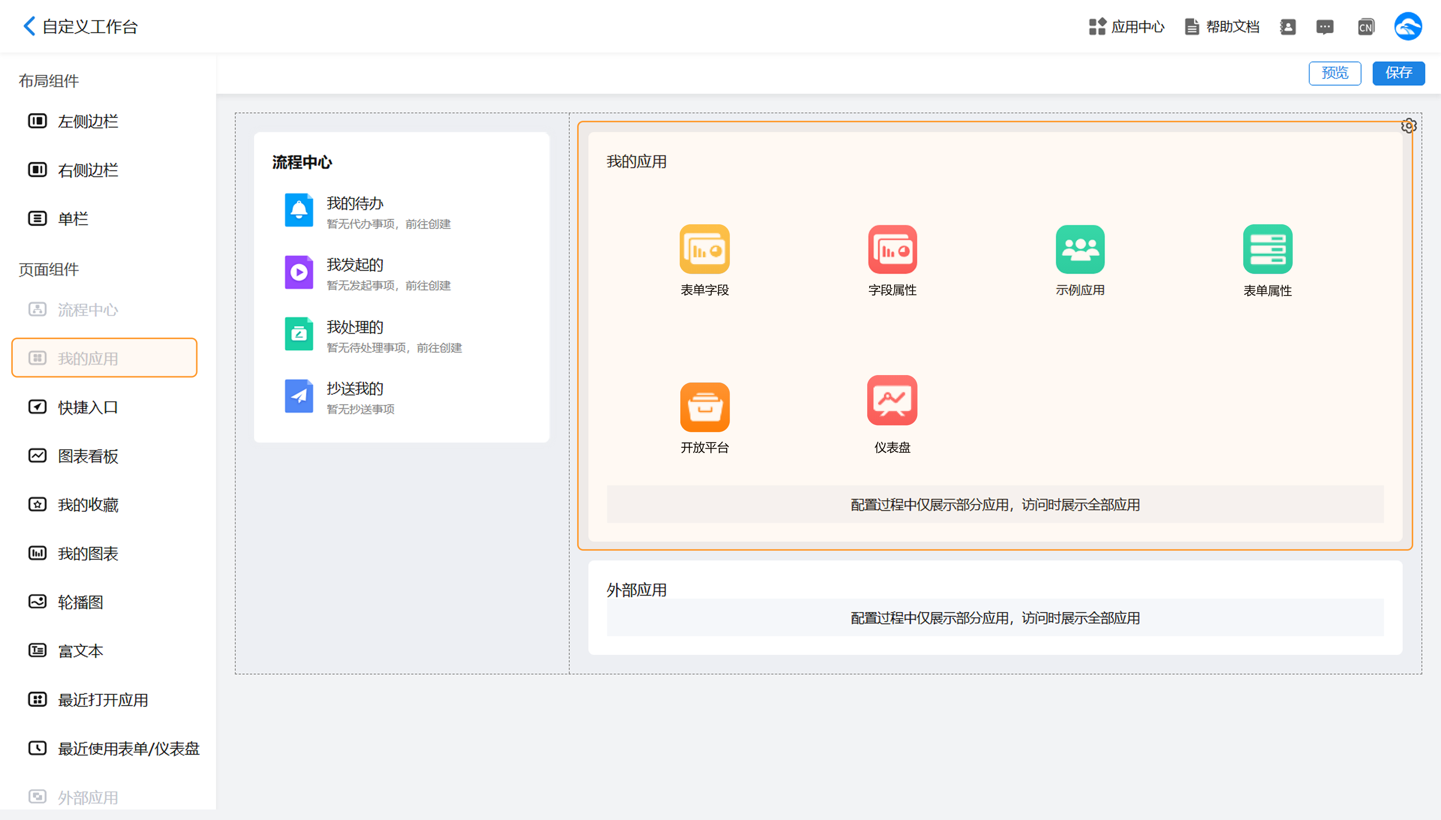Open the 帮助文档 document icon
The height and width of the screenshot is (820, 1441).
(1191, 27)
